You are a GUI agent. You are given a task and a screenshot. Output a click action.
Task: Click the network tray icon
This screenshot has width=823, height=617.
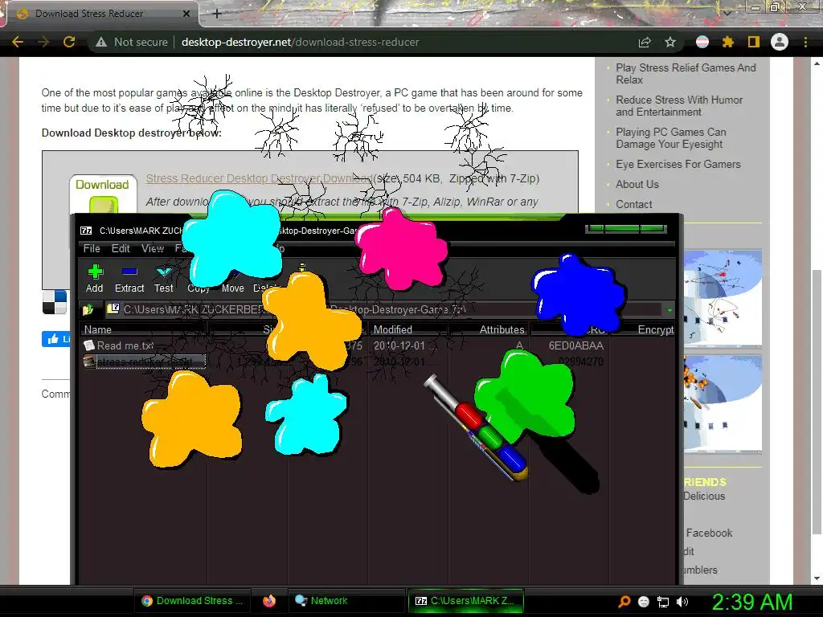tap(663, 602)
